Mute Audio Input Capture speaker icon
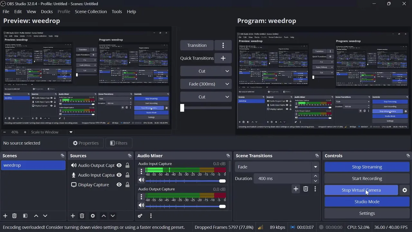The width and height of the screenshot is (412, 232). click(141, 180)
